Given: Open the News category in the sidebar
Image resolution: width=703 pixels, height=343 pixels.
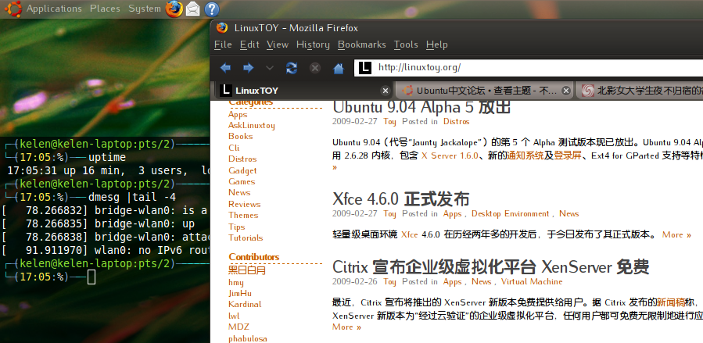Looking at the screenshot, I should pos(239,192).
